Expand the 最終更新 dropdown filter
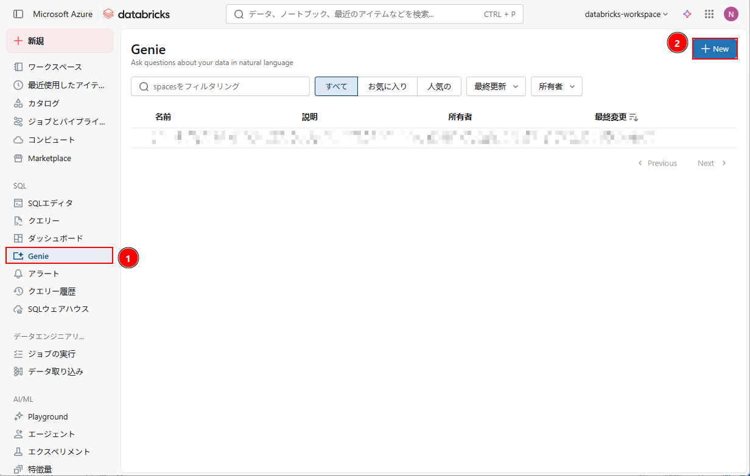 coord(496,86)
